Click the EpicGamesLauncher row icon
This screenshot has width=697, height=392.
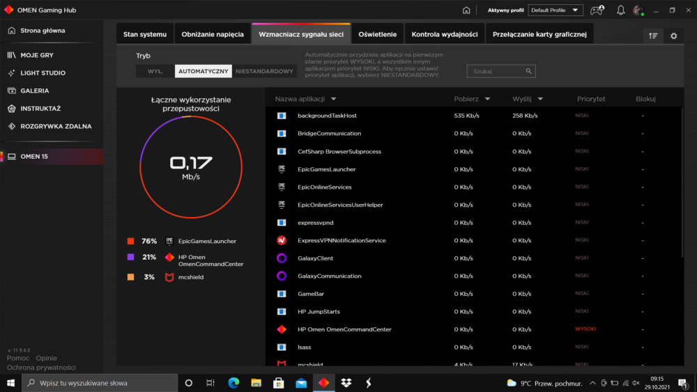point(282,169)
